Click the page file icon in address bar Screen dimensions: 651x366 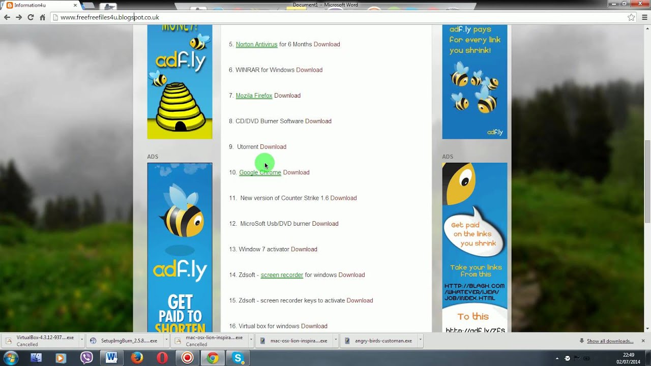[55, 17]
